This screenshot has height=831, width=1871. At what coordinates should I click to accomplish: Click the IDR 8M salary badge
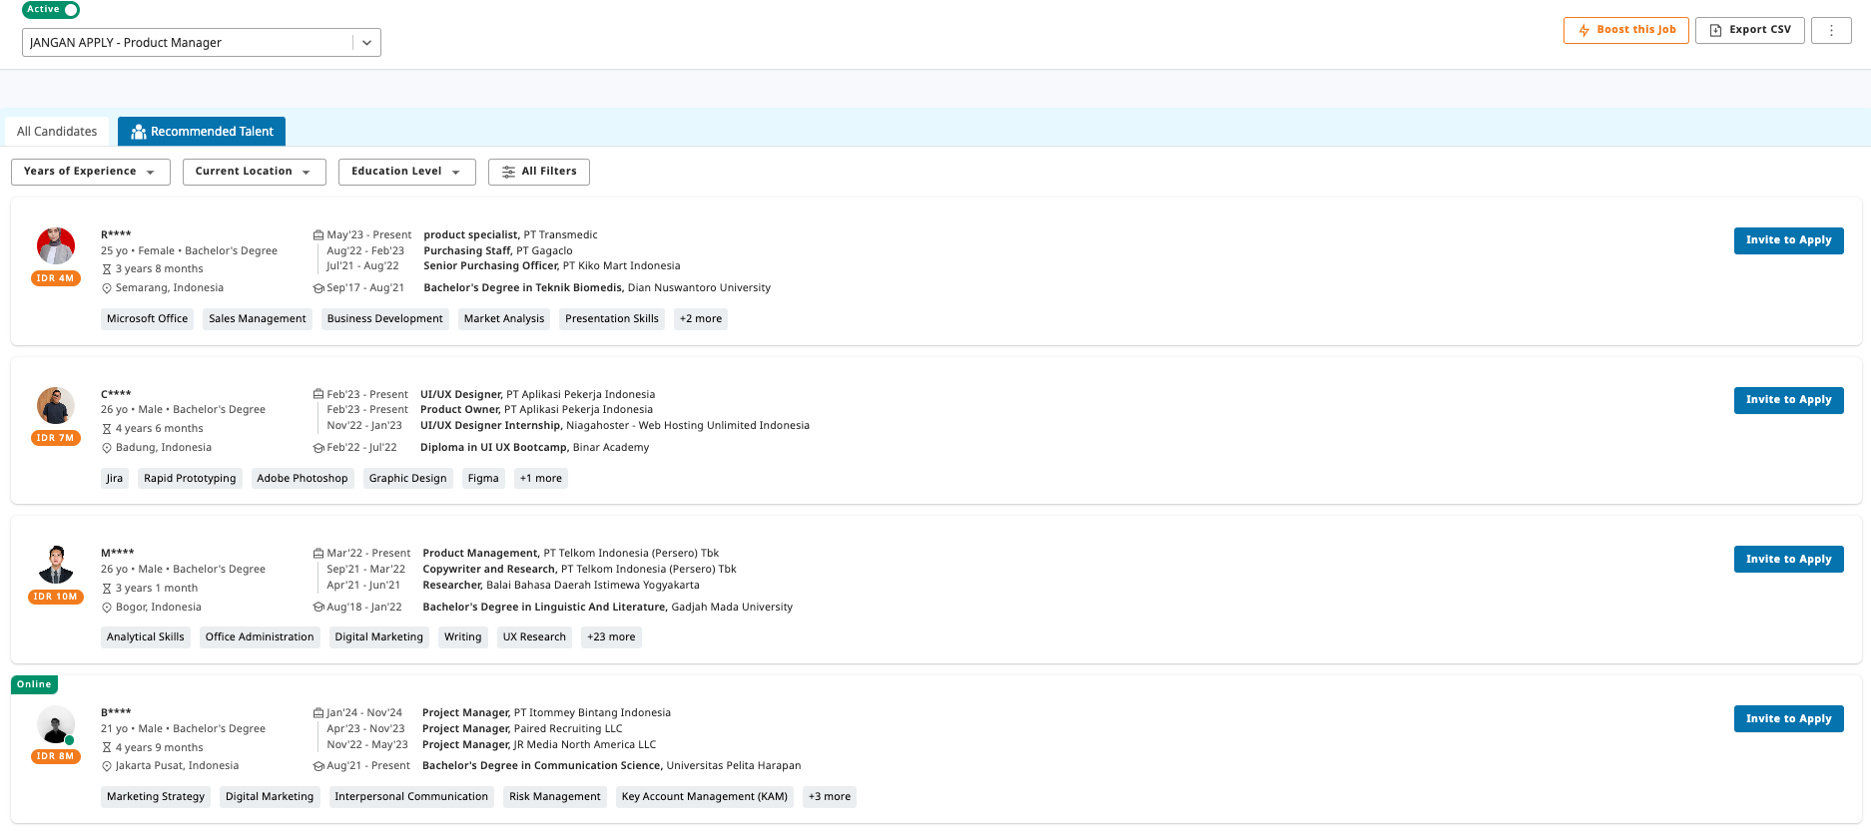coord(56,756)
